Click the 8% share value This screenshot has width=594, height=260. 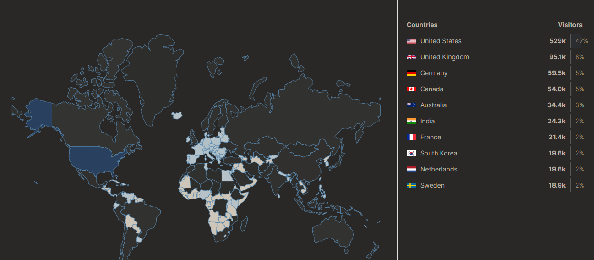pyautogui.click(x=580, y=57)
